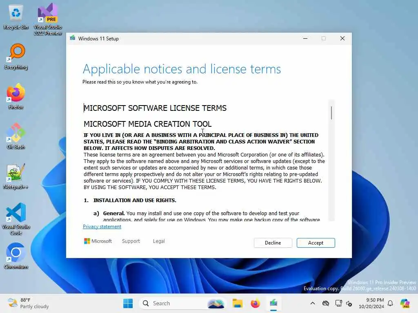
Task: Select Windows 11 Setup taskbar icon
Action: point(273,303)
